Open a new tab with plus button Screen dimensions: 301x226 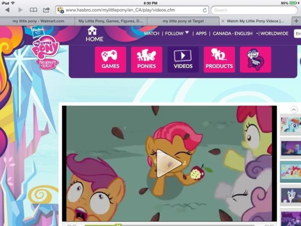coord(296,21)
